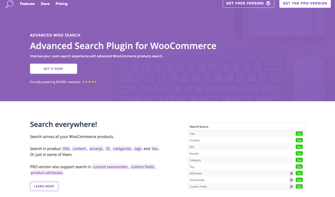Click the 'Search Source' panel header
This screenshot has width=335, height=197.
[246, 127]
